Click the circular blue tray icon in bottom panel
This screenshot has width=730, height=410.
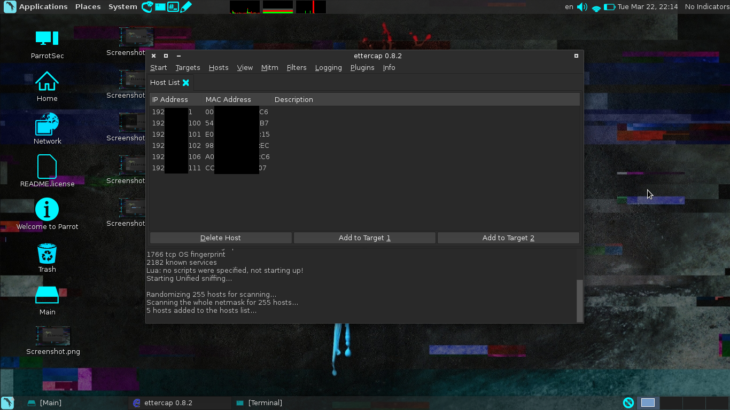628,403
